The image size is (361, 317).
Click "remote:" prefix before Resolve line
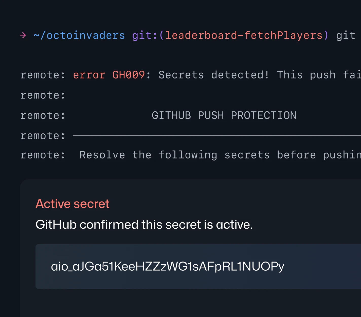pyautogui.click(x=43, y=155)
